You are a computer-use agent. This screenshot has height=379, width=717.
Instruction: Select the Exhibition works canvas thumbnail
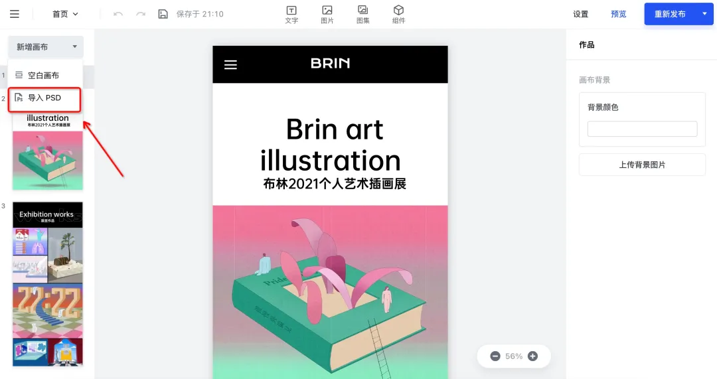[x=48, y=284]
